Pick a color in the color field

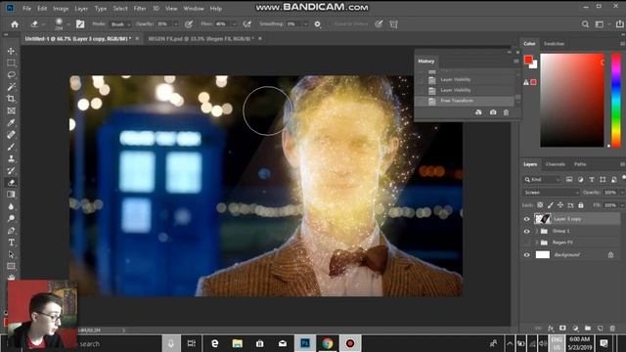(x=572, y=100)
